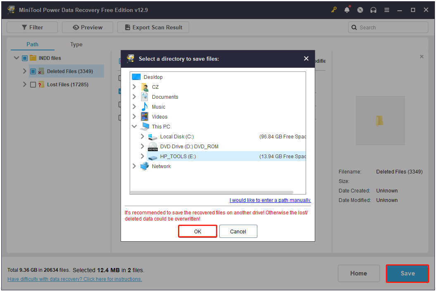Click the Videos film icon
437x292 pixels.
coord(145,116)
